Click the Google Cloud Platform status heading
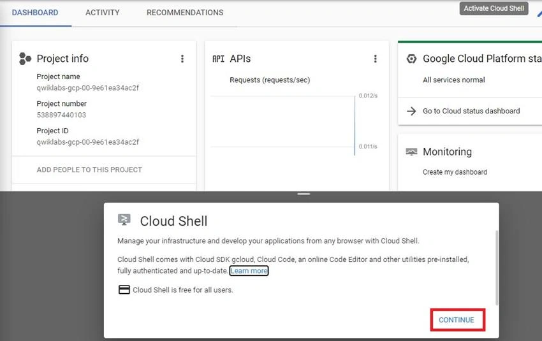The height and width of the screenshot is (341, 542). (482, 59)
